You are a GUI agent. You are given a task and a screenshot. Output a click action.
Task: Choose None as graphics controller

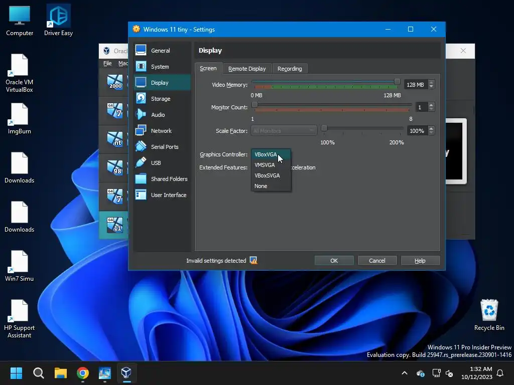click(271, 185)
